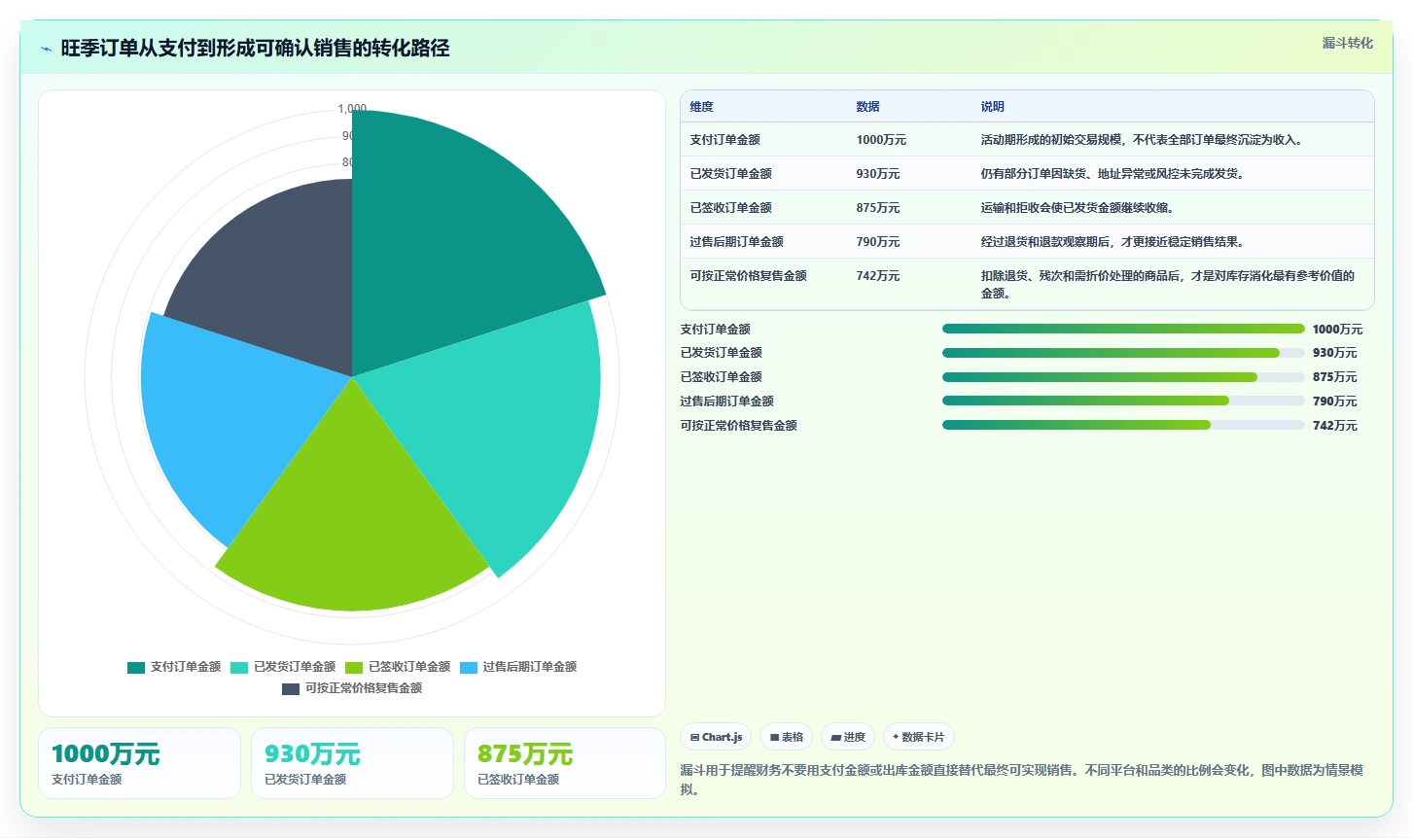The height and width of the screenshot is (838, 1413).
Task: Click the chart page title heading
Action: (255, 49)
